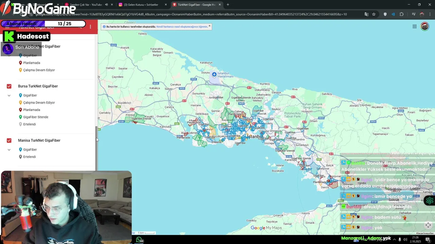Open the taskbar clock showing 21:26

point(415,240)
